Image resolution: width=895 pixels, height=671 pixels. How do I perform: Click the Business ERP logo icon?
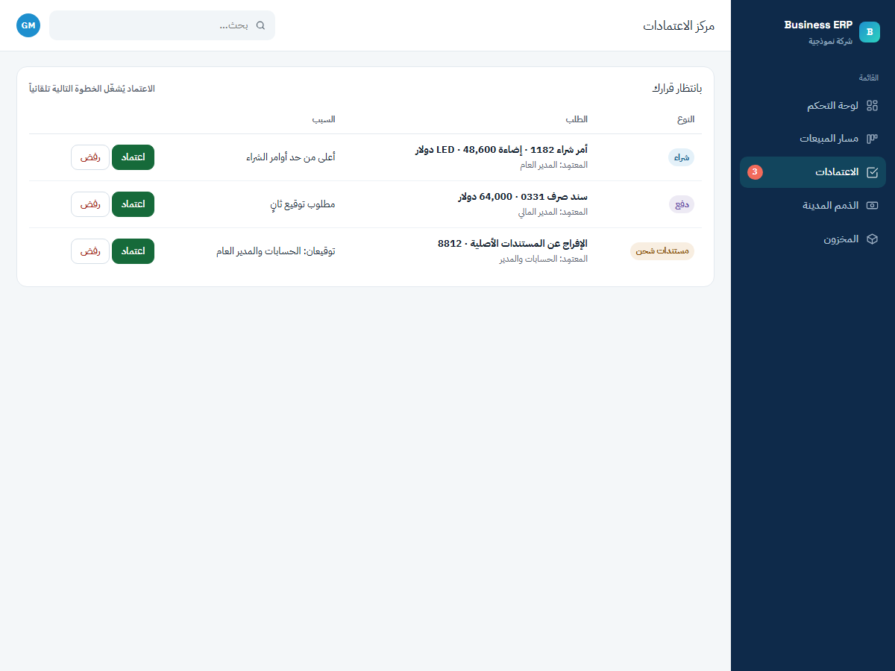pos(870,32)
